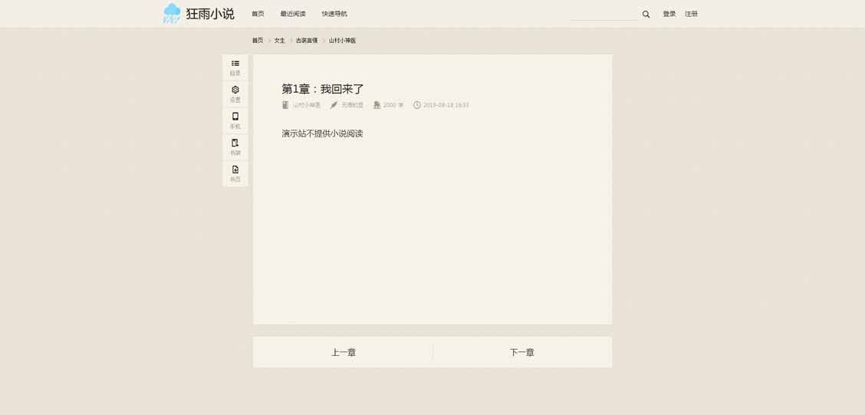This screenshot has height=415, width=865.
Task: Click the 登录 login link
Action: 669,14
